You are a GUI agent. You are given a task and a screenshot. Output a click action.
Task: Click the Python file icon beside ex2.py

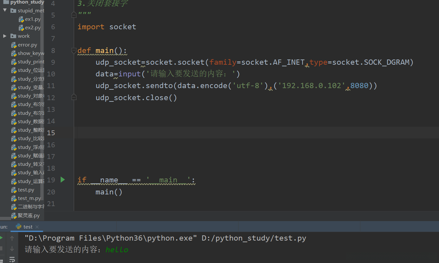(21, 28)
